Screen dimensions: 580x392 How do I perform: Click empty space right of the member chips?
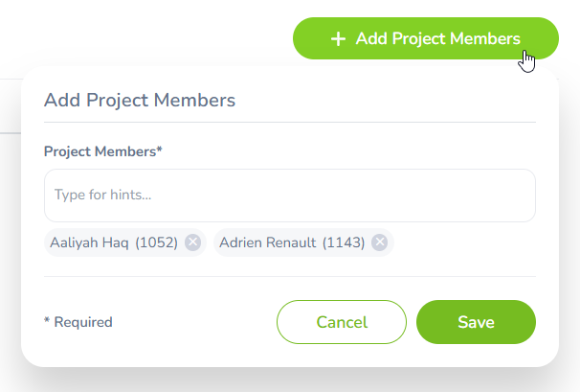click(x=464, y=242)
